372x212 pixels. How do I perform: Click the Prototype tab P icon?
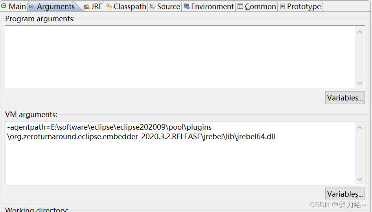(x=282, y=6)
